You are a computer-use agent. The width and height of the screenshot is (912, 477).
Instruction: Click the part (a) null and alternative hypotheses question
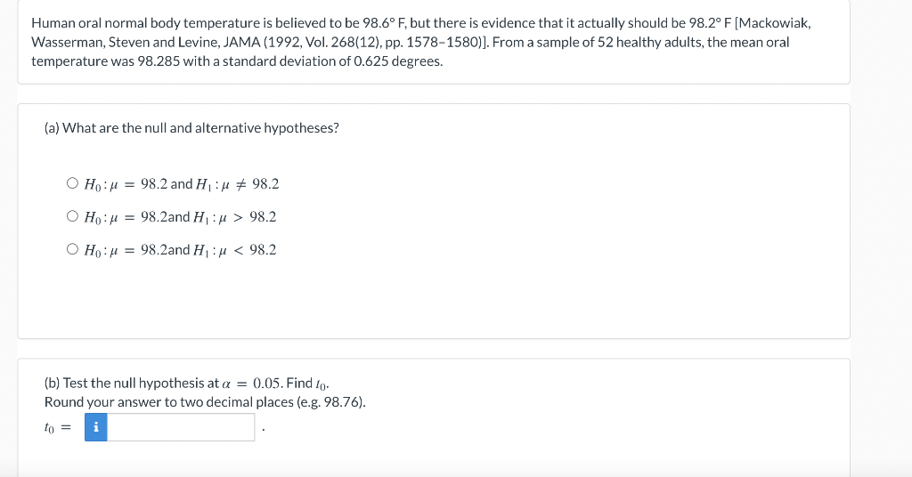pos(192,128)
